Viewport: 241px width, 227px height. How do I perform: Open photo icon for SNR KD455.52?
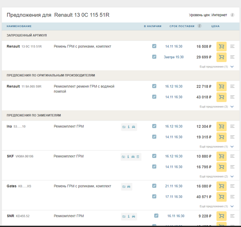pyautogui.click(x=124, y=216)
